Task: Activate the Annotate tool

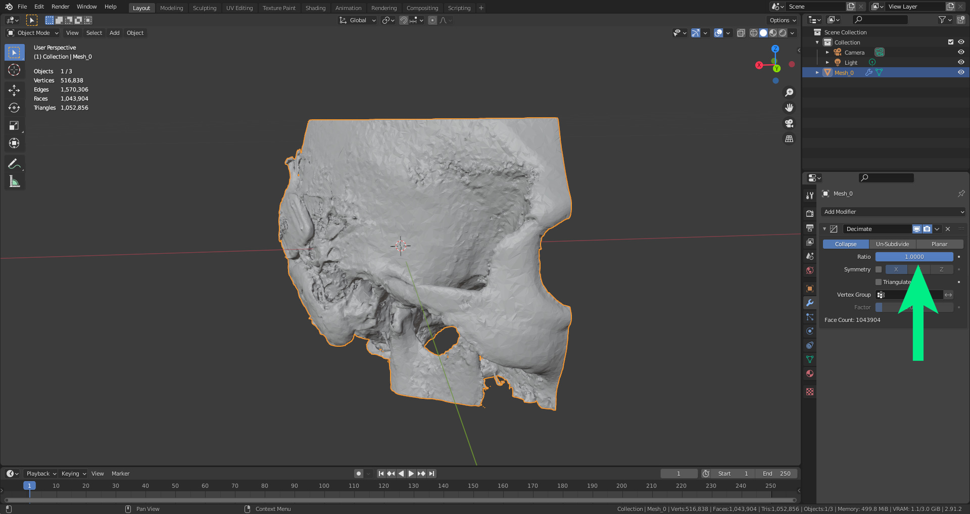Action: [14, 164]
